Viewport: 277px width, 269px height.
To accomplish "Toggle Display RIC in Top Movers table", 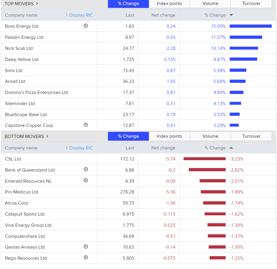I will pos(81,15).
